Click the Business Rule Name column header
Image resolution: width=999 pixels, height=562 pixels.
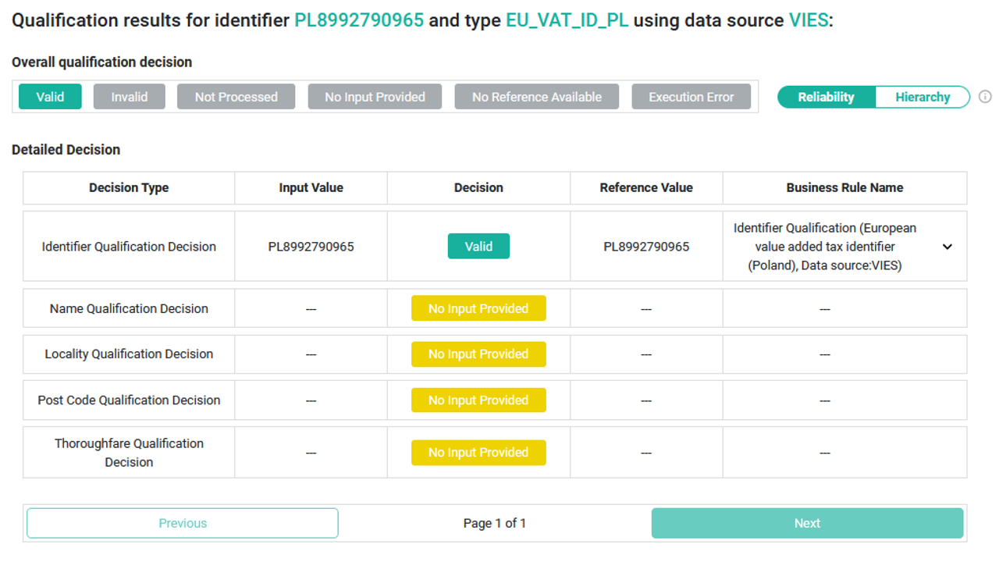coord(844,188)
